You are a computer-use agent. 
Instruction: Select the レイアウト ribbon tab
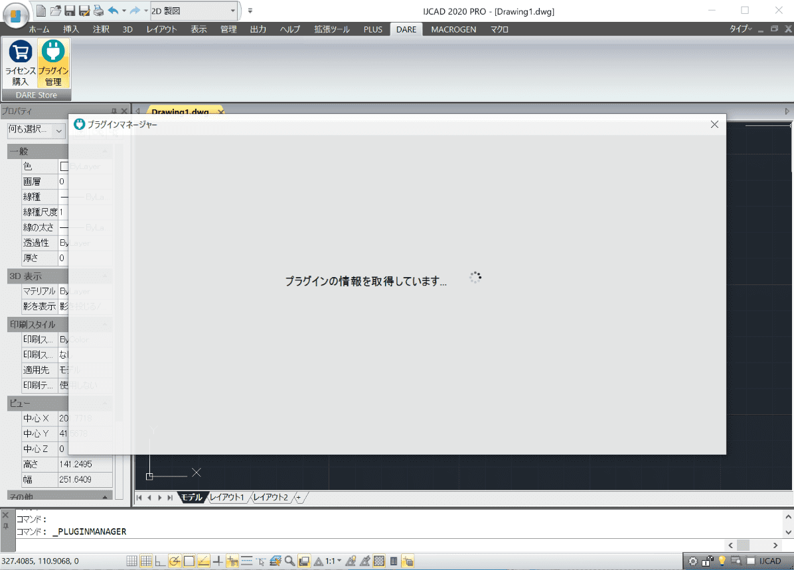coord(161,29)
